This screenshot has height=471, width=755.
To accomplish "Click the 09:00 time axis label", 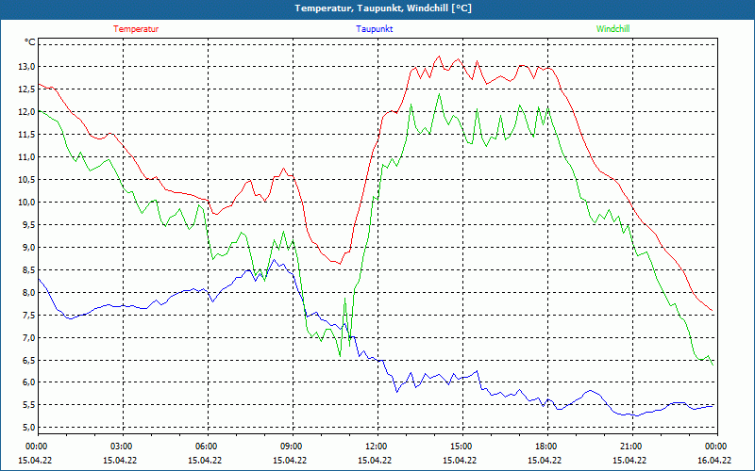I will point(291,447).
